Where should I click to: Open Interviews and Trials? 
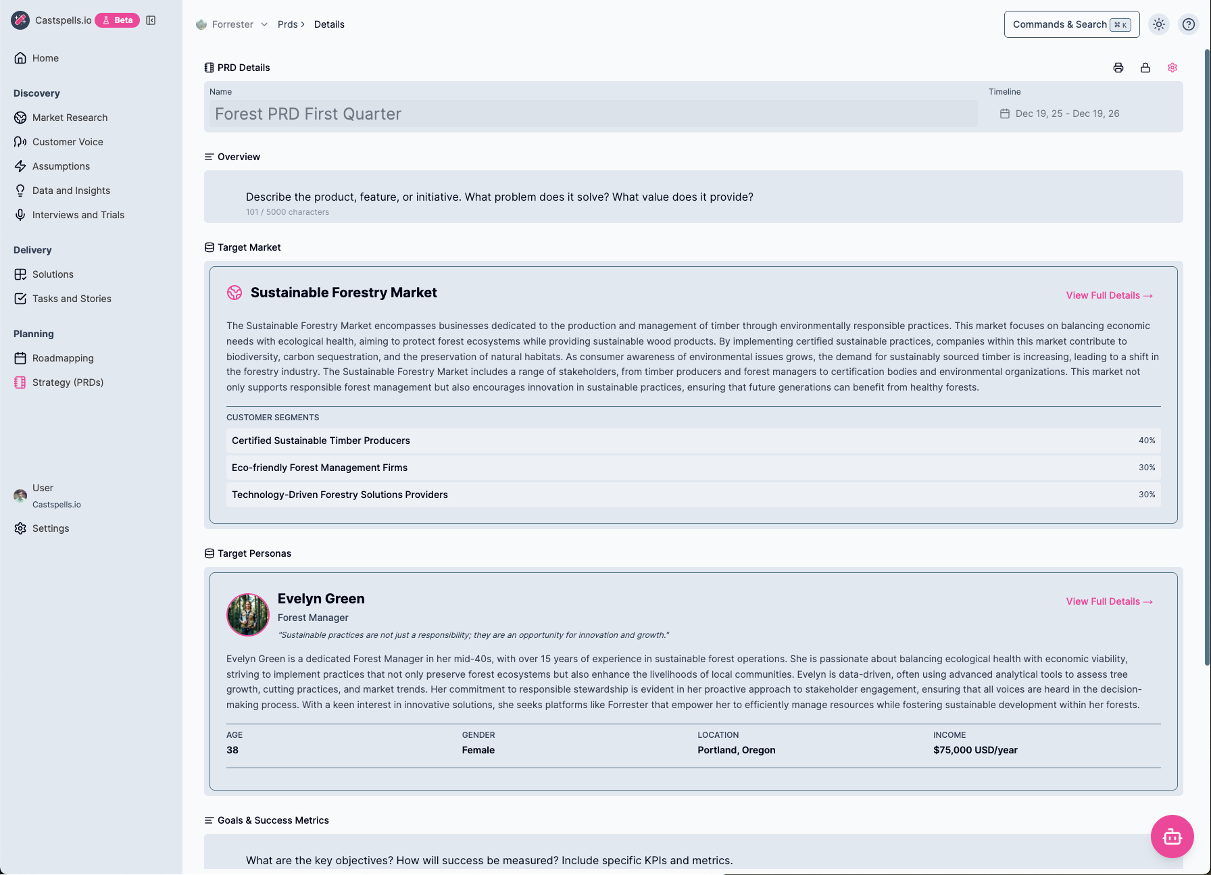(x=78, y=215)
